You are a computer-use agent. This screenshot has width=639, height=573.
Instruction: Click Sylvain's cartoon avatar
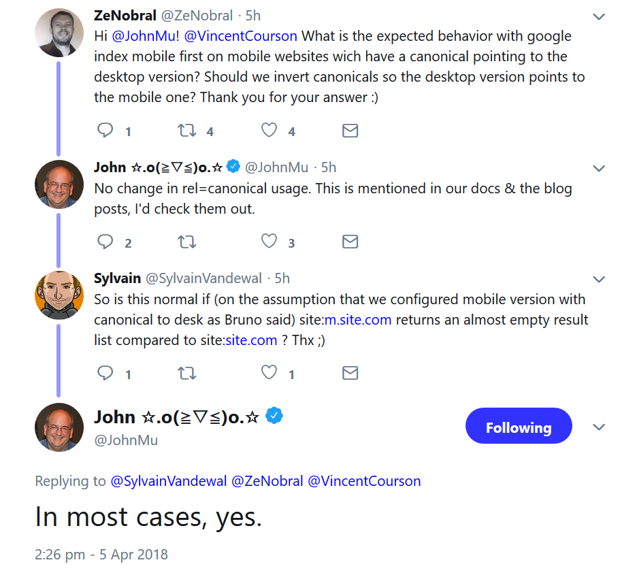(59, 295)
